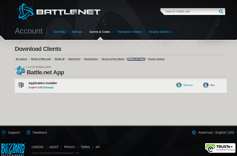Click the Download Clients heading
Screen dimensions: 237x156
pos(38,49)
